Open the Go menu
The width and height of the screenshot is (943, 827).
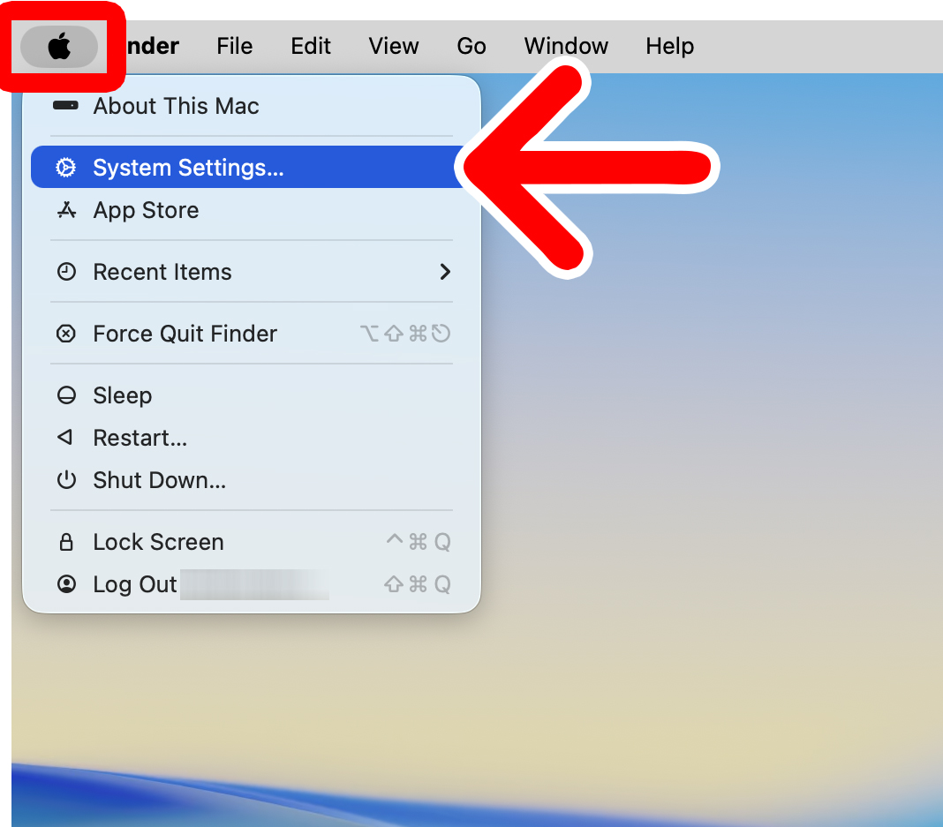point(471,46)
